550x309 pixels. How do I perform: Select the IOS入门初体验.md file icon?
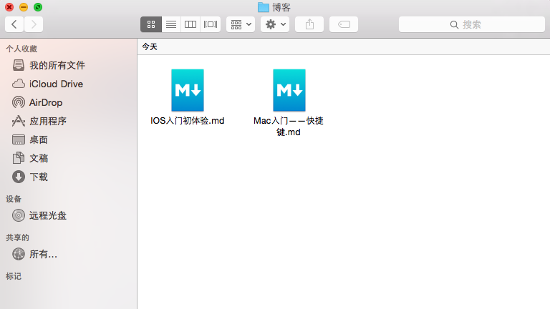(x=188, y=90)
